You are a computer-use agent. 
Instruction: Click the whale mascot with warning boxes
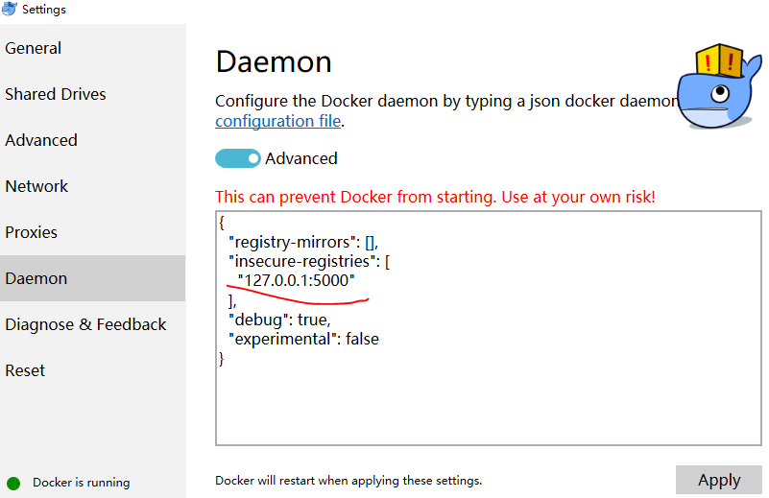pos(719,86)
